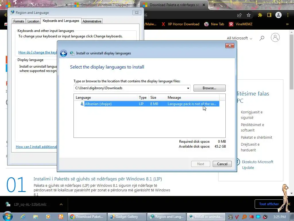Switch to the Formats tab
The height and width of the screenshot is (221, 294).
[x=19, y=21]
